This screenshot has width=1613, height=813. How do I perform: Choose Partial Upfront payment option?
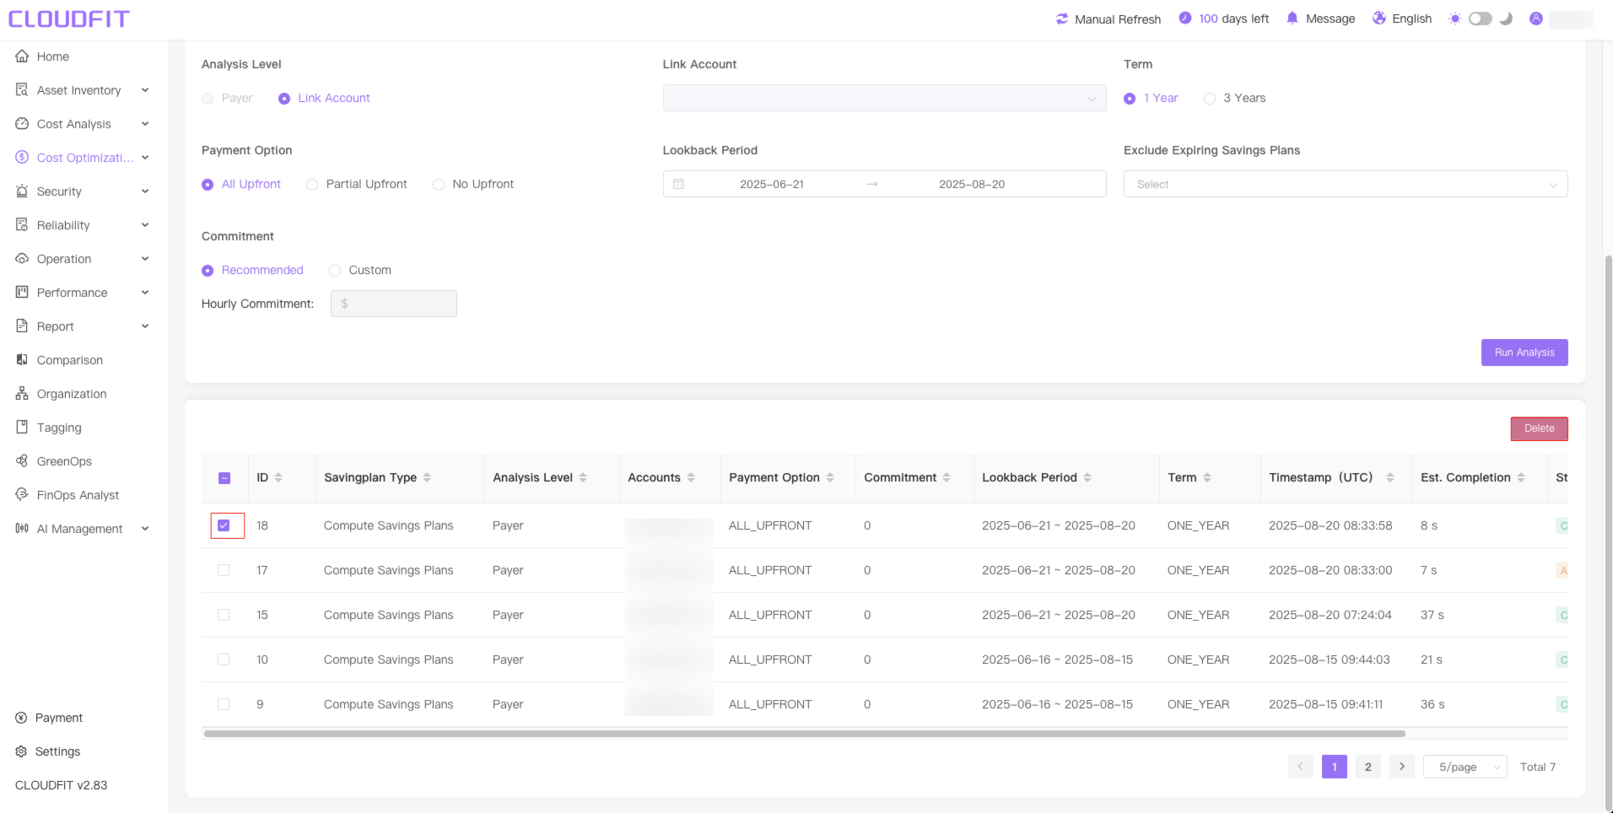point(312,185)
